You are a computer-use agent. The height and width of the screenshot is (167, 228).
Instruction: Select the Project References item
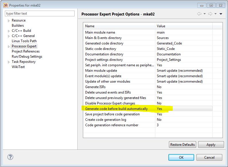(x=26, y=51)
